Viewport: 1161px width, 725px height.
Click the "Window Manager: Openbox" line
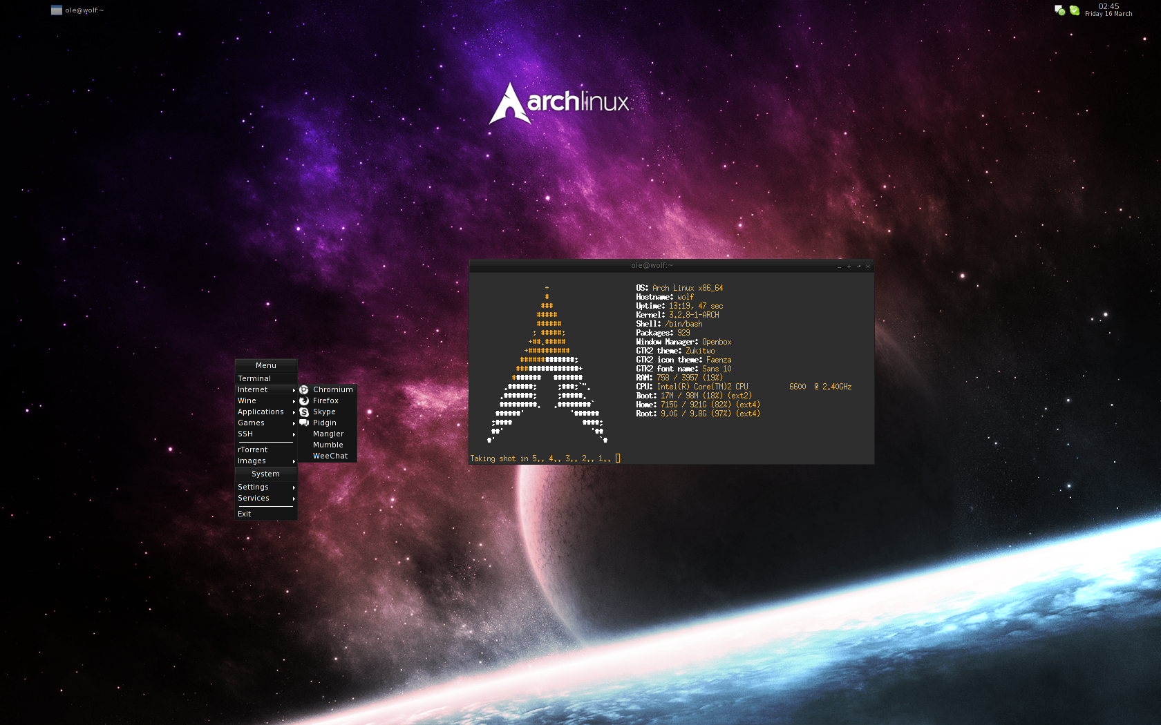pos(683,342)
